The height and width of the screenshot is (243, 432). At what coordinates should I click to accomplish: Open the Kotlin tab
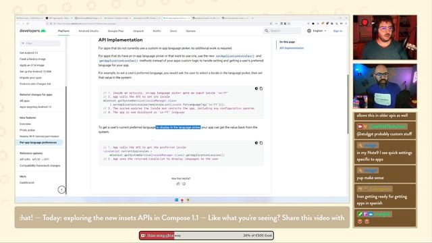(157, 31)
